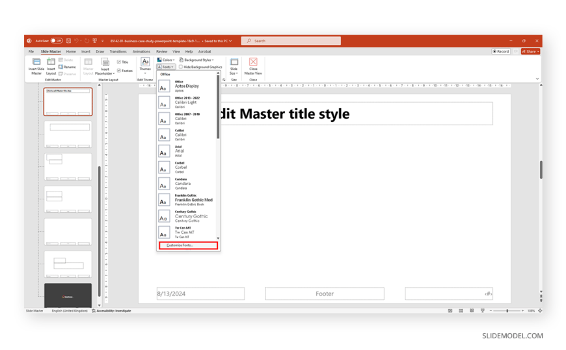Click English (United Kingdom) language
The width and height of the screenshot is (566, 350).
coord(70,310)
